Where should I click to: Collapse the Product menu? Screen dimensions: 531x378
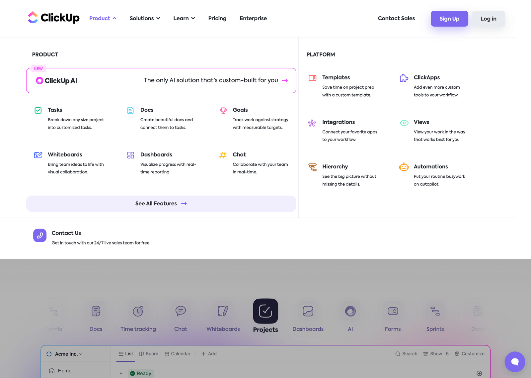click(103, 18)
